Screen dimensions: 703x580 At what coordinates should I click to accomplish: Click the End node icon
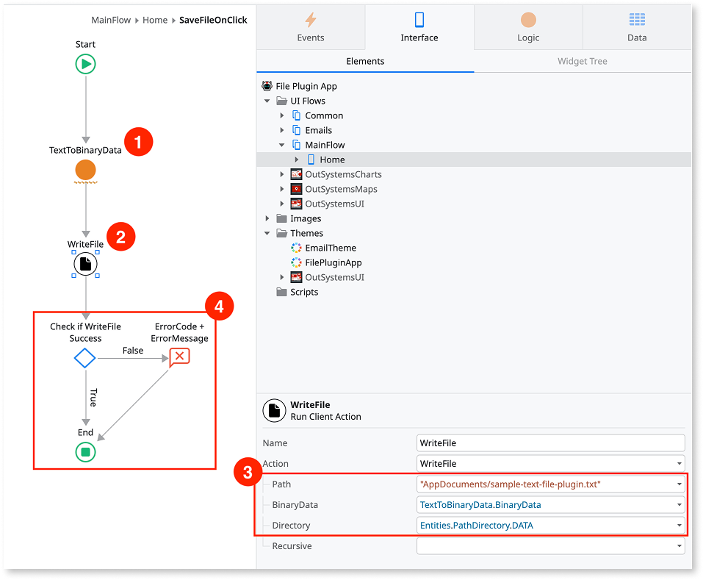[85, 453]
